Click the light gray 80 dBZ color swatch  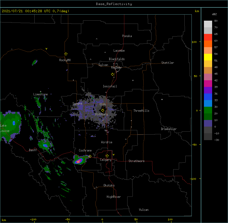point(208,24)
